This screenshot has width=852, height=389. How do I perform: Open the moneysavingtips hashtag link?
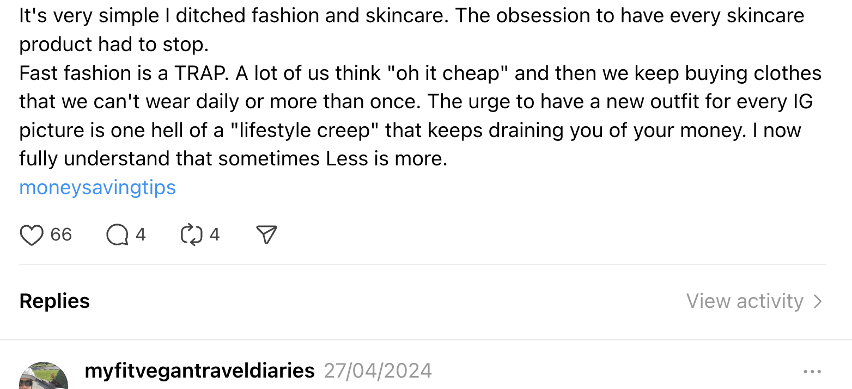pos(98,188)
